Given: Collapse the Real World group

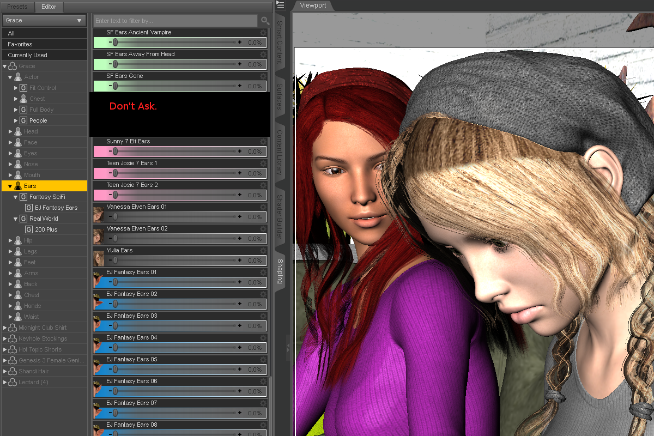Looking at the screenshot, I should click(x=16, y=219).
